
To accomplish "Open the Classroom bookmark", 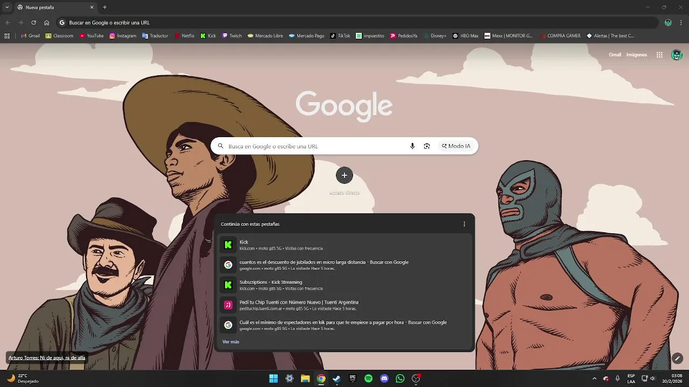I will point(59,36).
